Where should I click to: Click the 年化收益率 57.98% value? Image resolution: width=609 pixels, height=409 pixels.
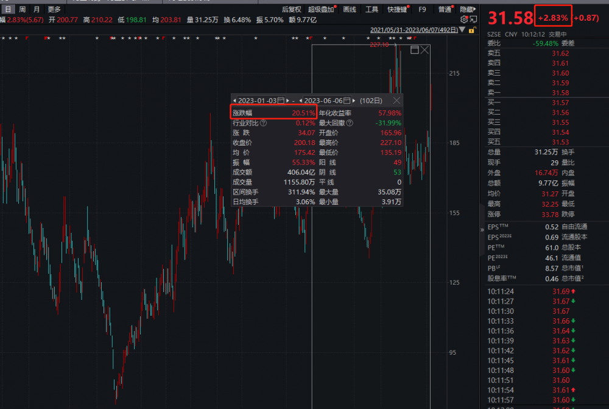(390, 113)
